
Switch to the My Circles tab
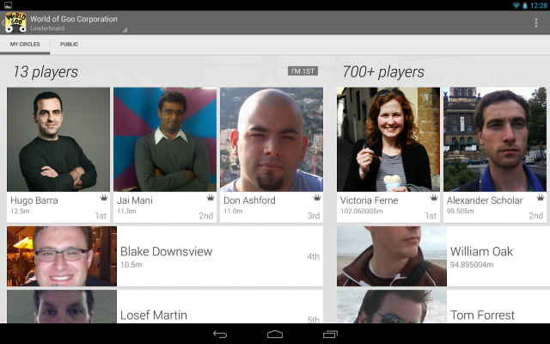coord(25,44)
